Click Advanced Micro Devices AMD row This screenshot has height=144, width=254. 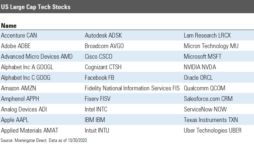tap(37, 57)
